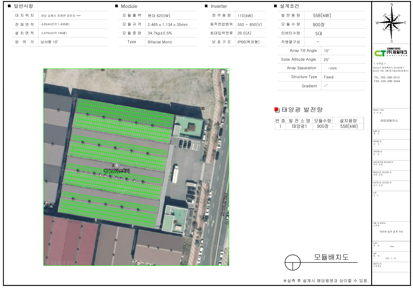Click the red square beside 태양광 발전량
The width and height of the screenshot is (413, 288).
point(276,109)
